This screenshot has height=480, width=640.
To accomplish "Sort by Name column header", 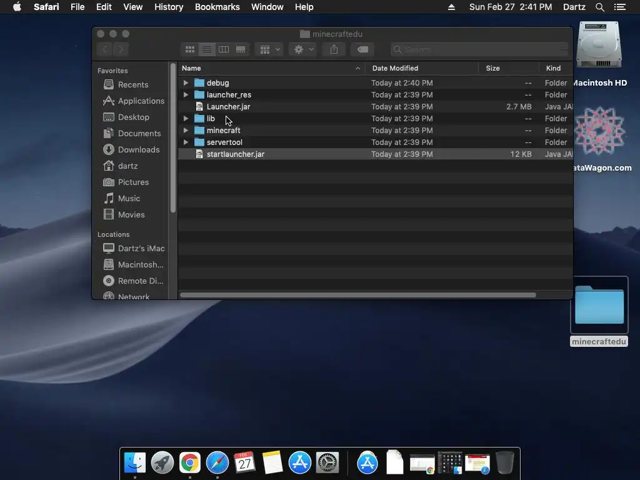I will [x=271, y=68].
